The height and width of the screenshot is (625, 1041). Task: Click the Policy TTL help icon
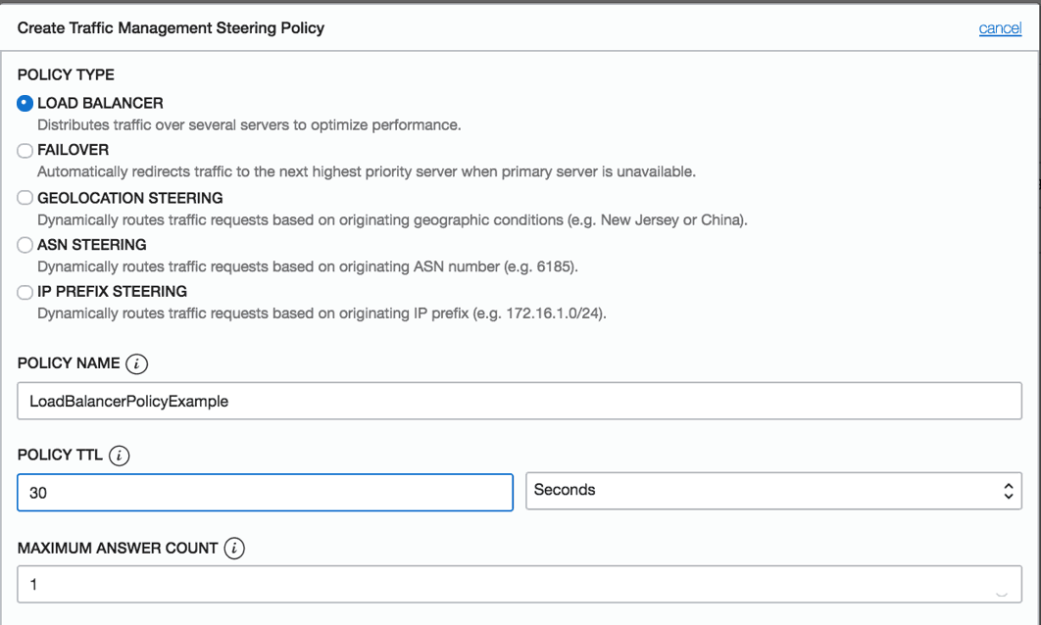[x=121, y=455]
